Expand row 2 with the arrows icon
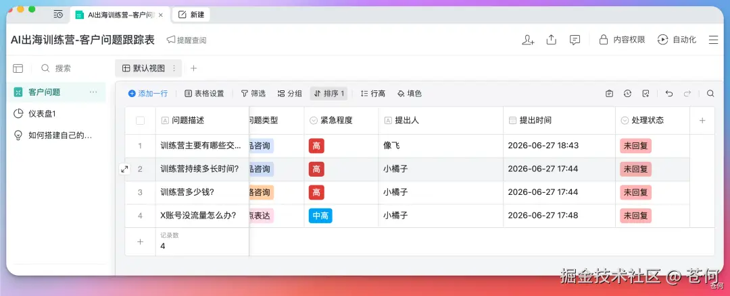Viewport: 730px width, 296px height. [124, 169]
